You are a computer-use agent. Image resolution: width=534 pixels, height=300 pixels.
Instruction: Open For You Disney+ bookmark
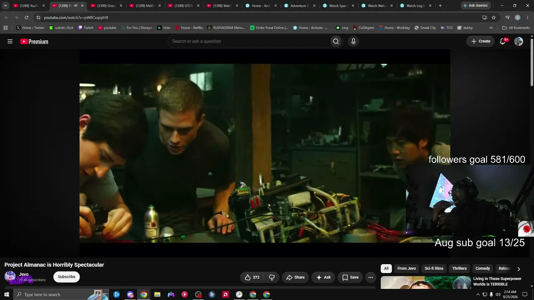[x=136, y=28]
